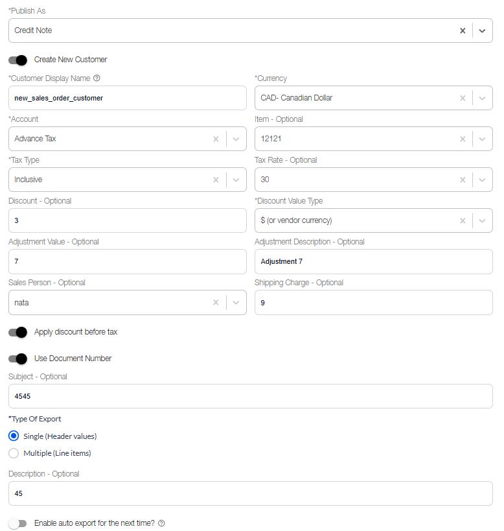Image resolution: width=504 pixels, height=531 pixels.
Task: Clear the Item value 12121
Action: pyautogui.click(x=463, y=139)
